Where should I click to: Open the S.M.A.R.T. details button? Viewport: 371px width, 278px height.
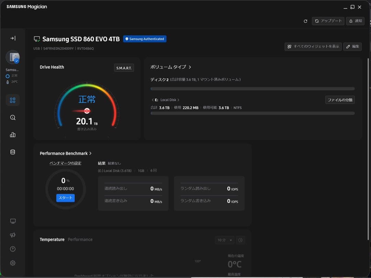coord(124,68)
